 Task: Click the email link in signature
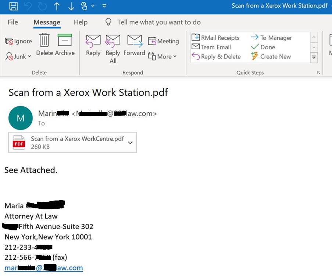(43, 268)
